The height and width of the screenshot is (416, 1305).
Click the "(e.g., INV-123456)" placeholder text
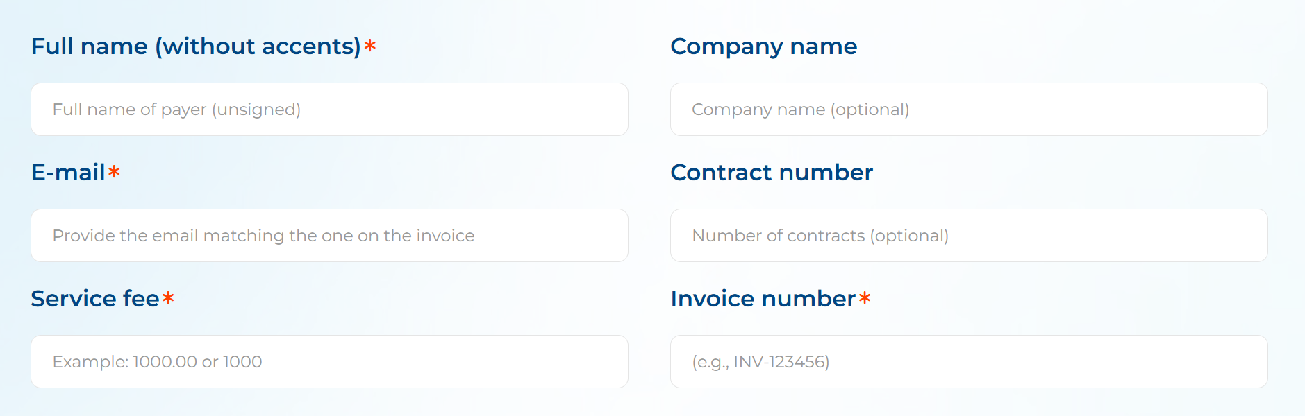click(760, 362)
